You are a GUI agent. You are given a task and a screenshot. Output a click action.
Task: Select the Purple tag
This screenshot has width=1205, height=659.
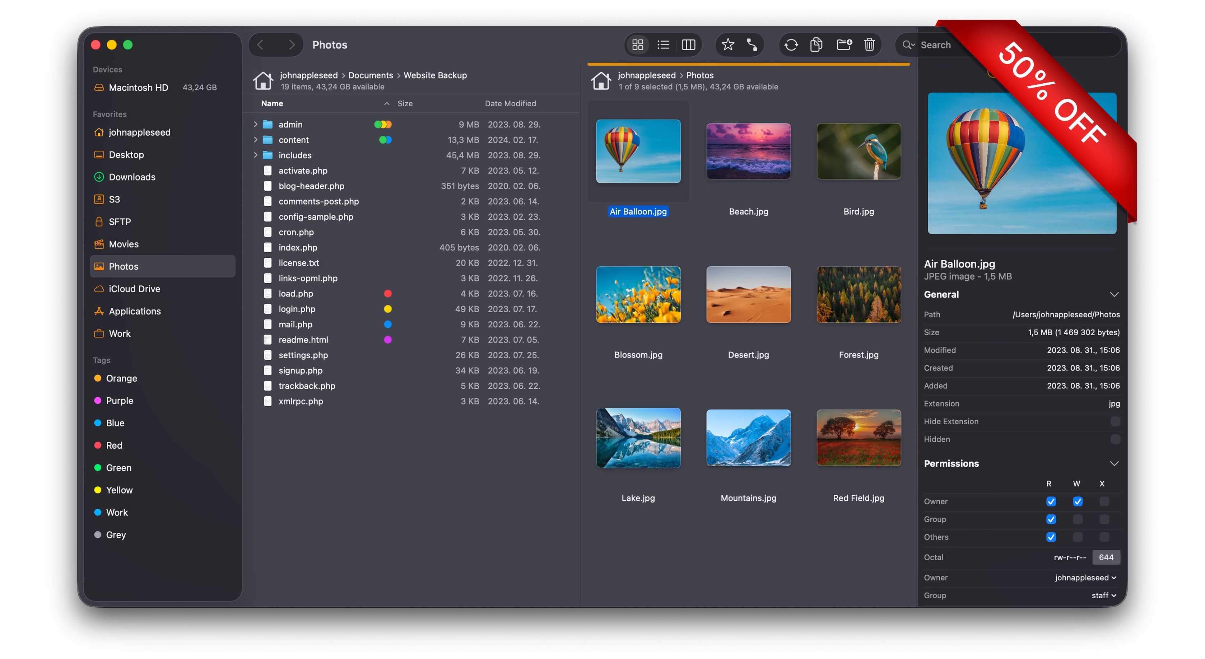[x=119, y=401]
